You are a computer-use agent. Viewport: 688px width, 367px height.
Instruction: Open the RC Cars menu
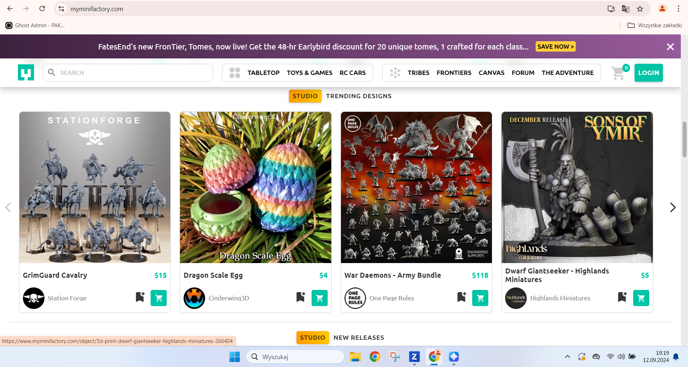click(x=352, y=73)
